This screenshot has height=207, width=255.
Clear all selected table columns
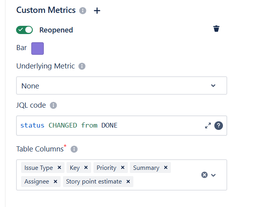click(204, 175)
